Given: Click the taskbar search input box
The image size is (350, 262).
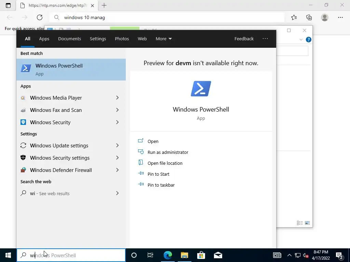Looking at the screenshot, I should click(71, 255).
